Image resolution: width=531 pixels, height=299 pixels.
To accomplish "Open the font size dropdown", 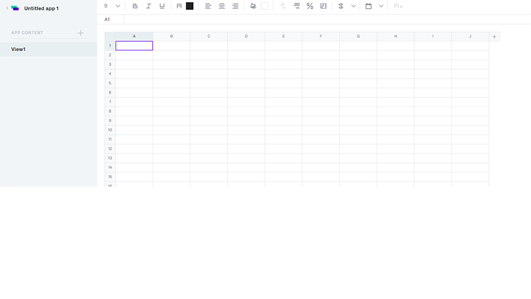I will pos(118,6).
